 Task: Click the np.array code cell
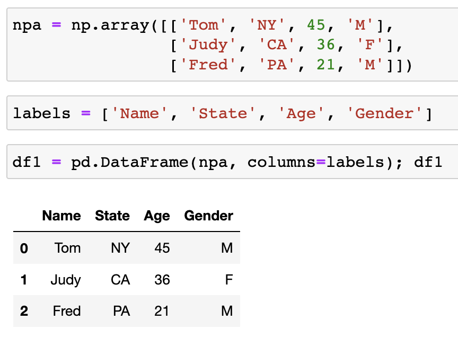(233, 45)
